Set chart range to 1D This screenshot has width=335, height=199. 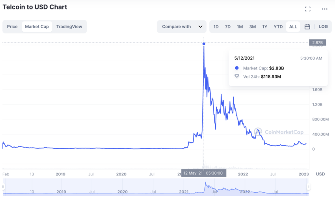point(216,27)
